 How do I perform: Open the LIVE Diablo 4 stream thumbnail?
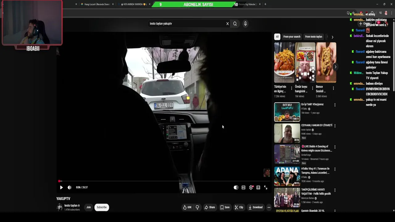(x=287, y=154)
